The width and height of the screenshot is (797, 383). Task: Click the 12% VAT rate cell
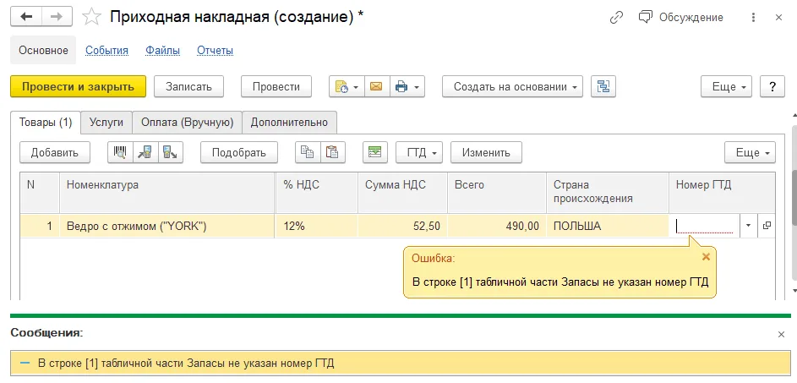point(317,227)
